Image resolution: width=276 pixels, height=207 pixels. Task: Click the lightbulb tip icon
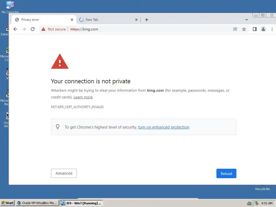click(x=58, y=127)
